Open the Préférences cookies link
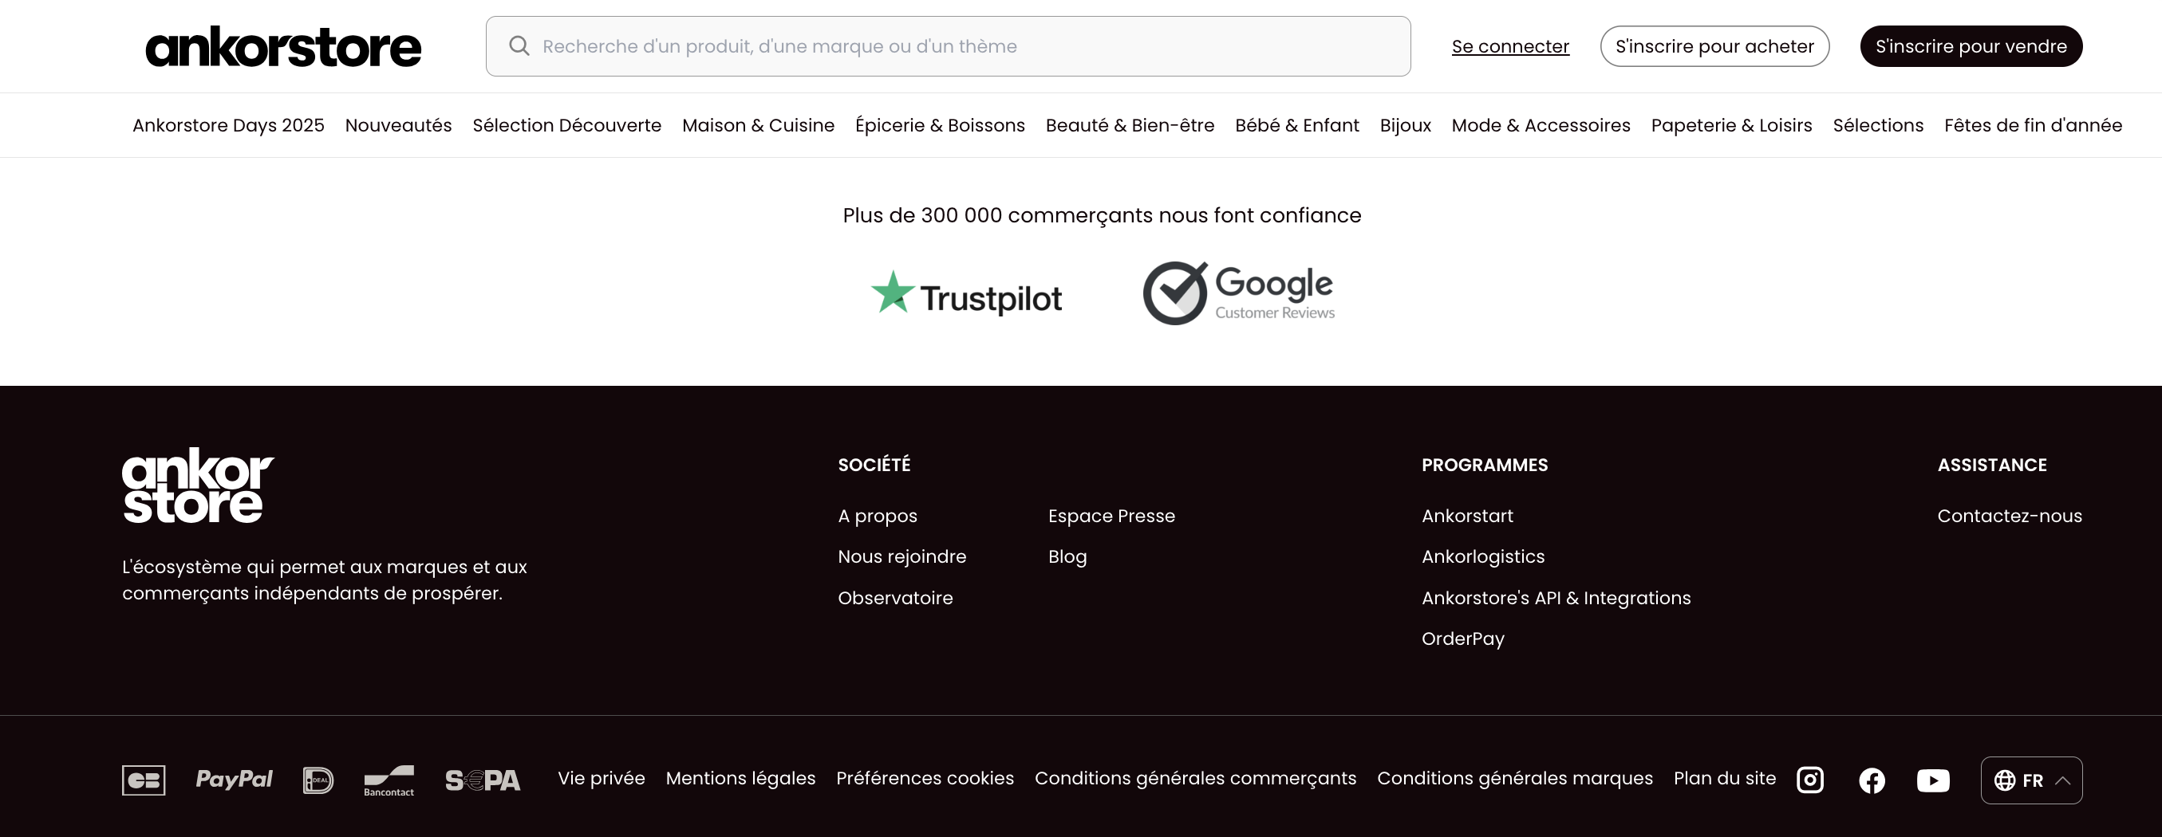The height and width of the screenshot is (837, 2162). coord(925,778)
